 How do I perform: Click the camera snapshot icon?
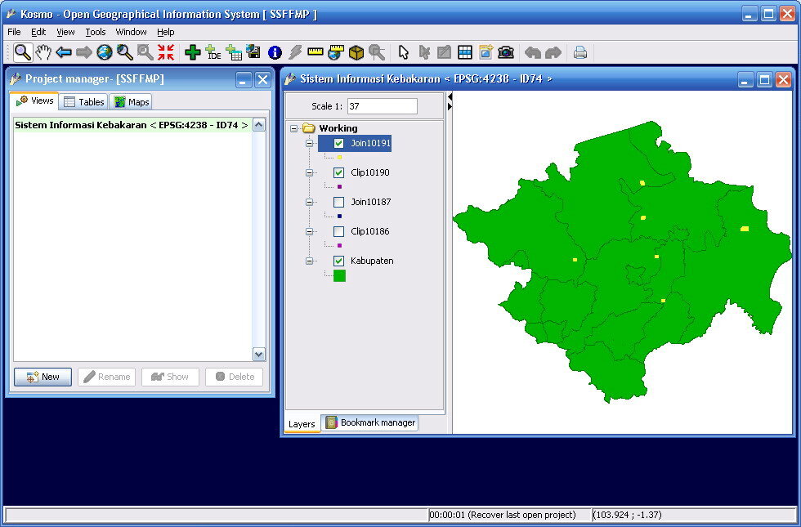[506, 52]
